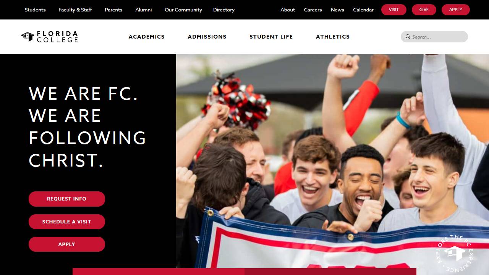The image size is (489, 275).
Task: Open the Calendar link
Action: click(x=363, y=10)
